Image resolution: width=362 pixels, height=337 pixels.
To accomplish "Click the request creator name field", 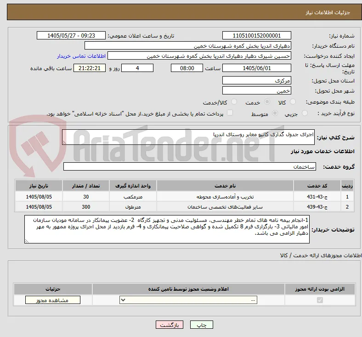I will pyautogui.click(x=199, y=56).
